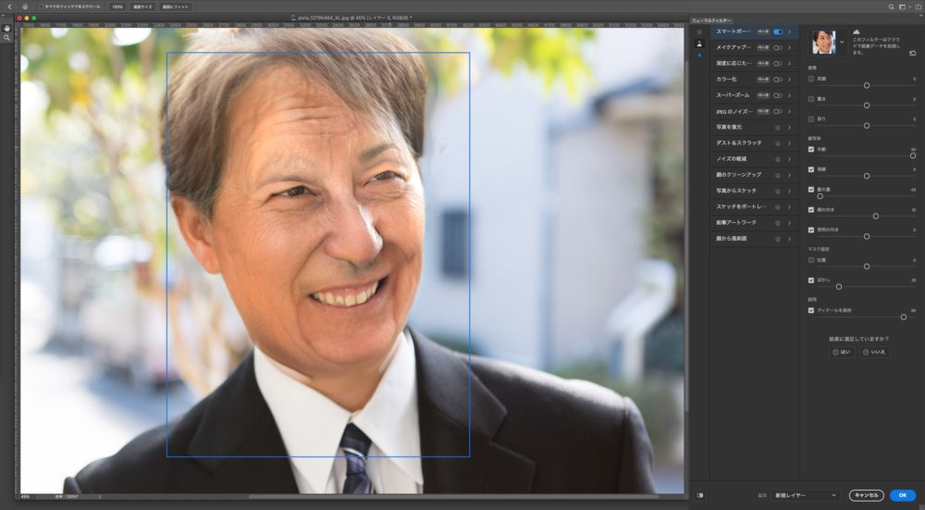Expand the 写真を復元 filter chevron
Screen dimensions: 925x510
(789, 128)
